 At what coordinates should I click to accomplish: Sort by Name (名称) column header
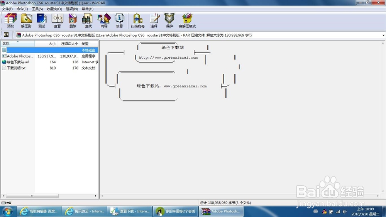click(x=18, y=44)
